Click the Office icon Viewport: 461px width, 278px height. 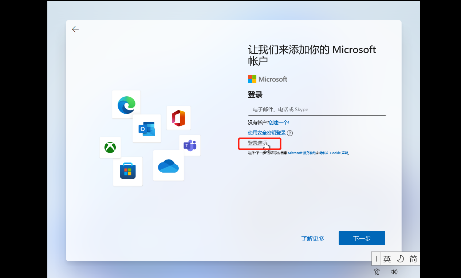tap(178, 118)
